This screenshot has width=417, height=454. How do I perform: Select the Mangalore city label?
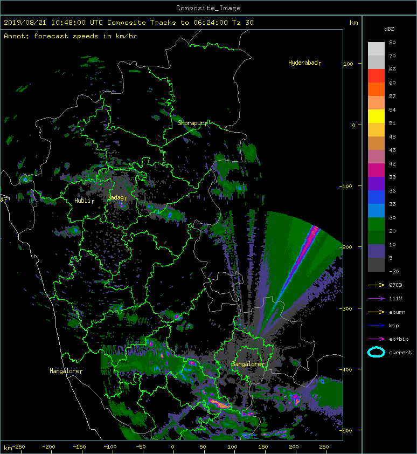click(66, 371)
